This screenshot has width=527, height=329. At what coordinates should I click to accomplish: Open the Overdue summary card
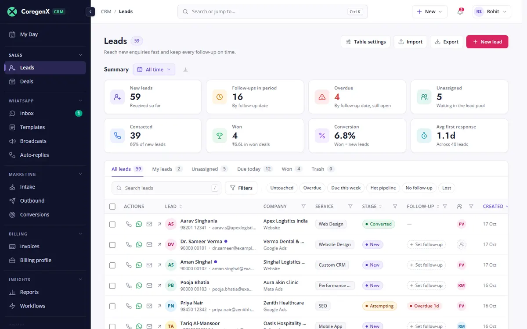click(357, 97)
